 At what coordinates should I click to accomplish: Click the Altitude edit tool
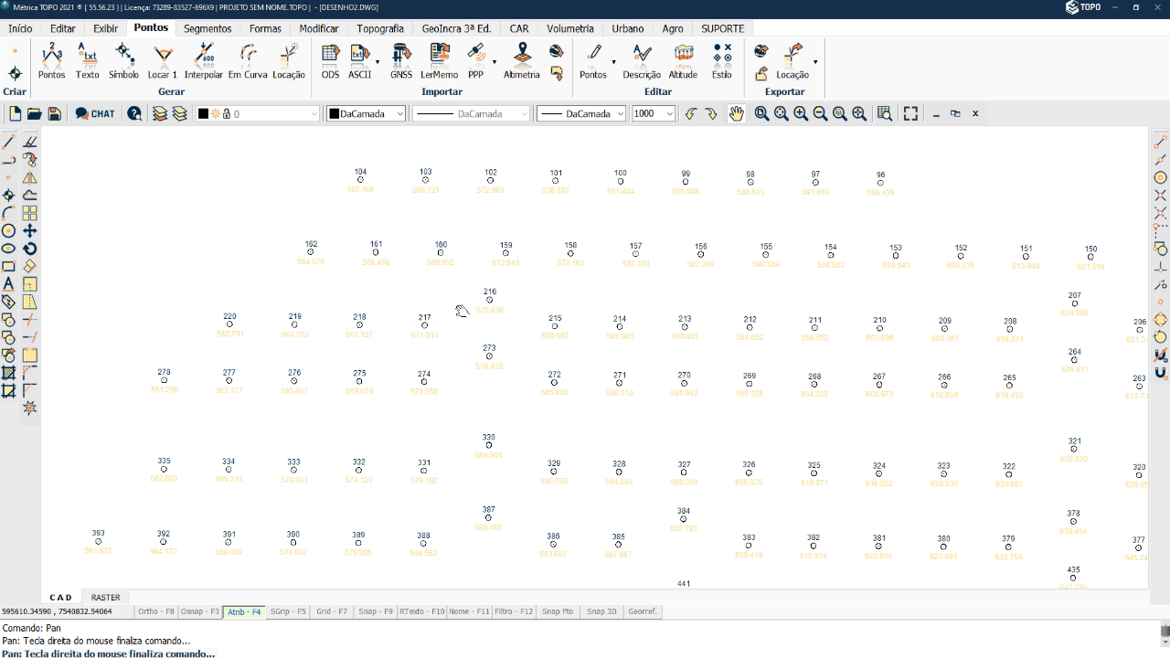[683, 61]
